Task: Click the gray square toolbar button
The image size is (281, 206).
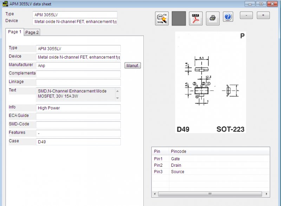Action: tap(179, 19)
